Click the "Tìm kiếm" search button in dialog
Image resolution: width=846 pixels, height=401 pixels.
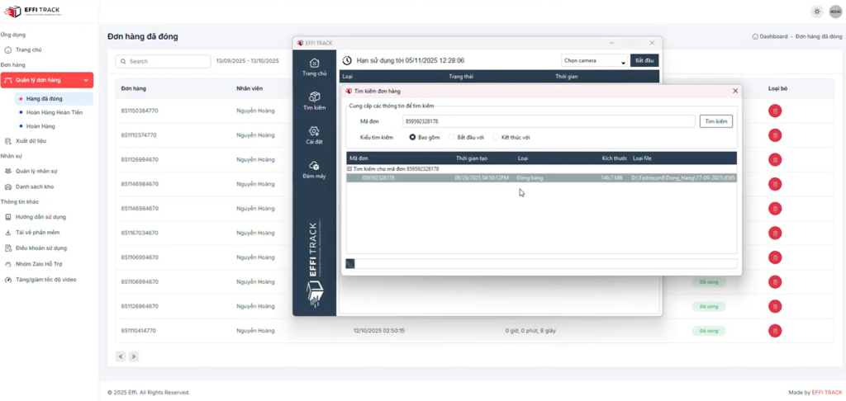point(715,121)
